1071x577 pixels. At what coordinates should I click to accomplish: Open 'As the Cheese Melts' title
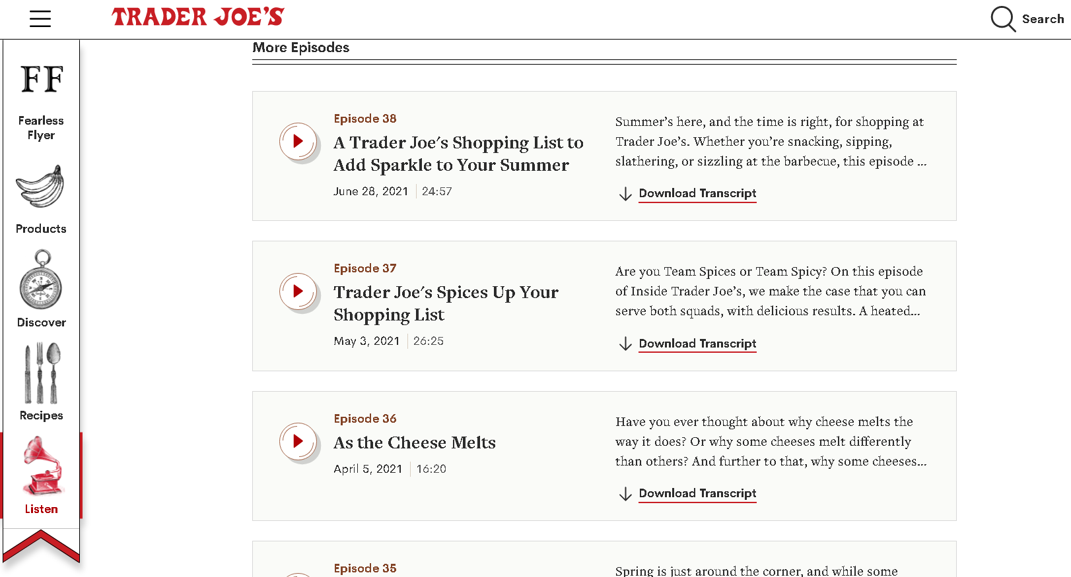pos(415,442)
